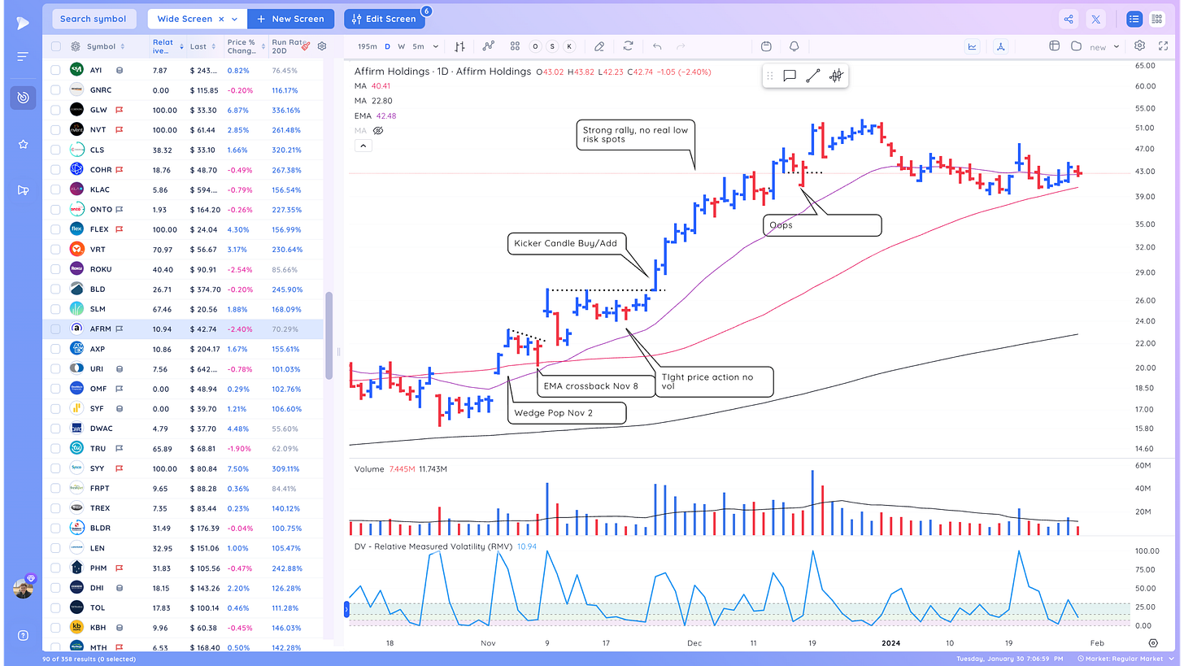Screen dimensions: 1184x666
Task: Check the CLS row checkbox
Action: [55, 150]
